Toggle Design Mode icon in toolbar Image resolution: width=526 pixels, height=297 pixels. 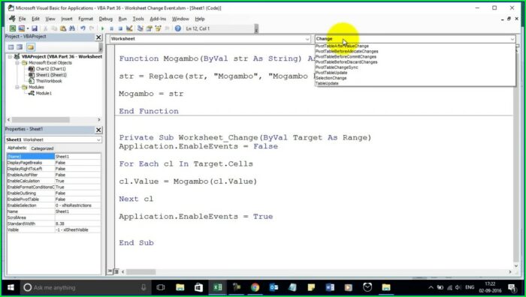pos(129,28)
